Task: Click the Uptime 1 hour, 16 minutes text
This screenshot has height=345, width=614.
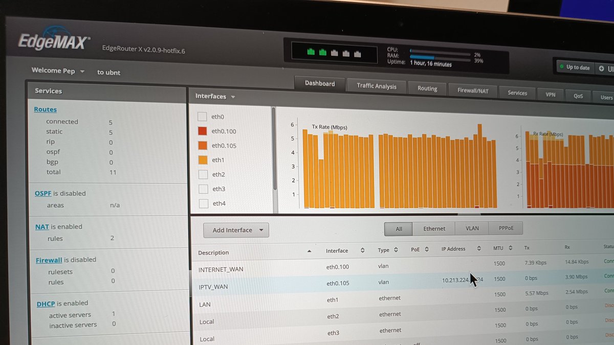Action: tap(420, 63)
